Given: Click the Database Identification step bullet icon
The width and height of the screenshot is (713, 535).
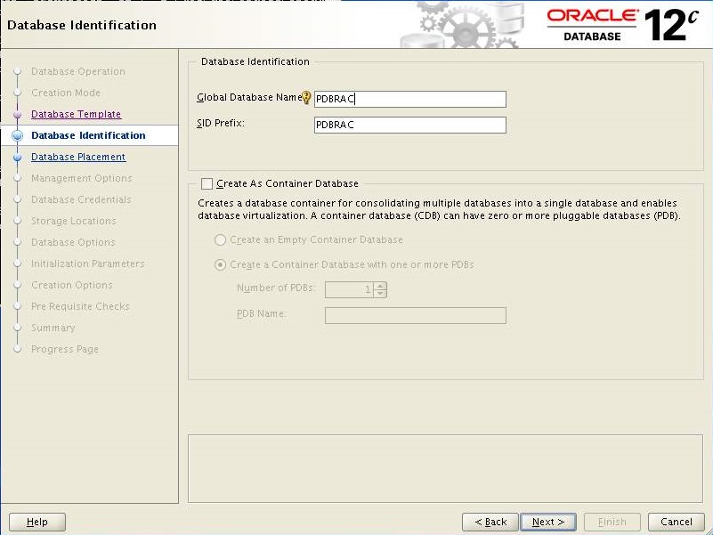Looking at the screenshot, I should coord(17,135).
